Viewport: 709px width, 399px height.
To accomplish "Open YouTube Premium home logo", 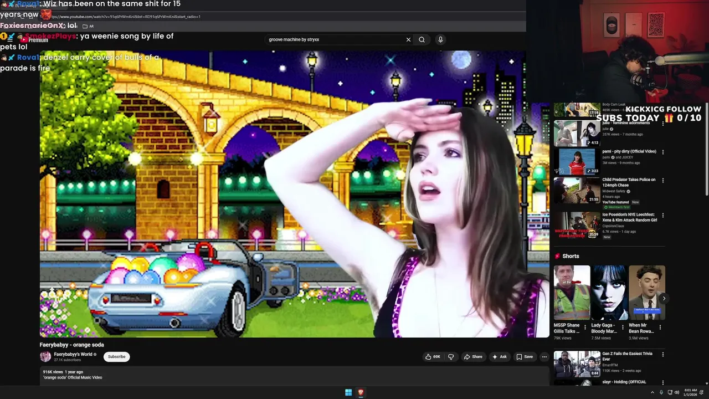I will [34, 40].
